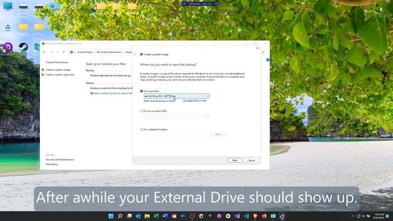393x221 pixels.
Task: Go forward in Backup and Restore window
Action: pos(52,52)
